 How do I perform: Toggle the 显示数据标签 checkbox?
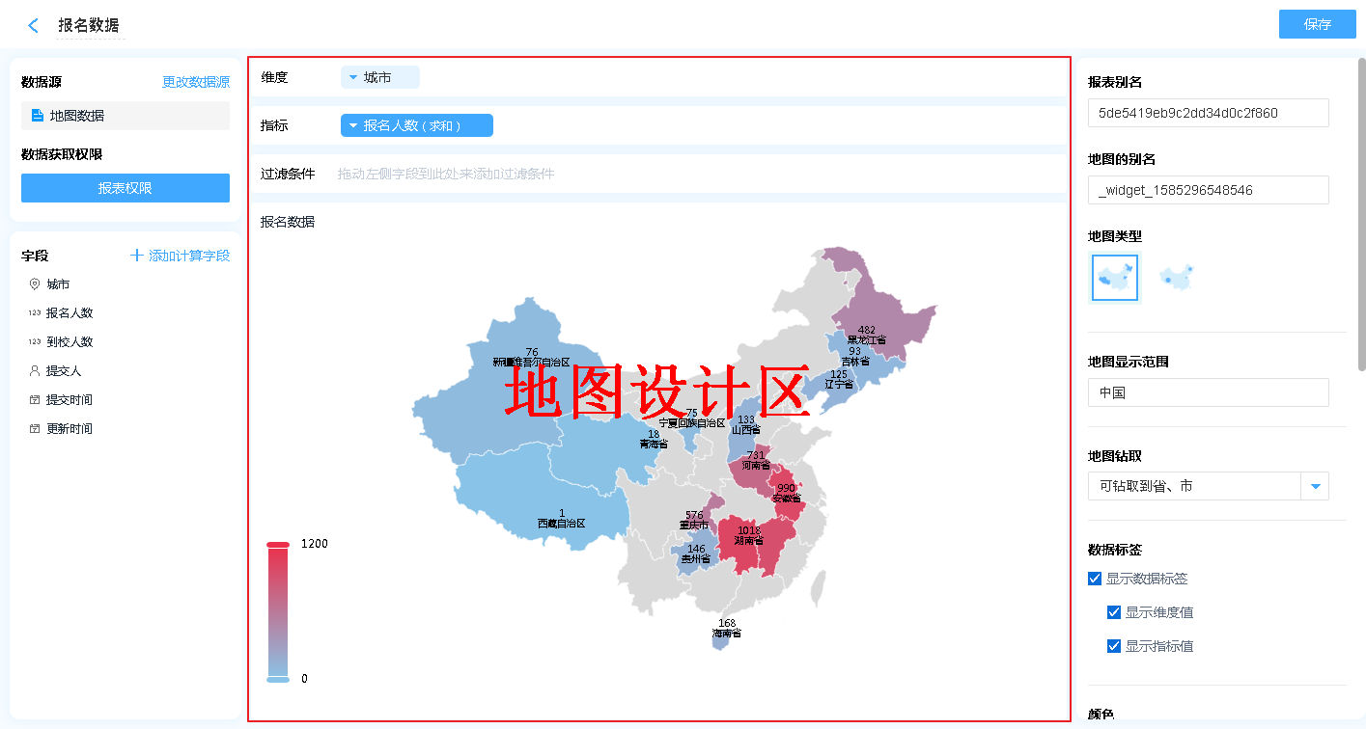click(1095, 579)
